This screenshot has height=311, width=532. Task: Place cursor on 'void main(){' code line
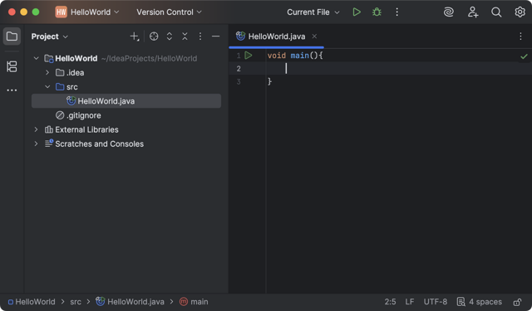click(295, 56)
